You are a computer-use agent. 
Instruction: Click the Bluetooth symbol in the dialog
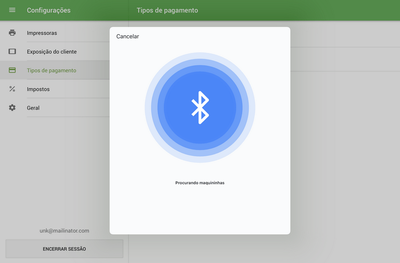200,107
